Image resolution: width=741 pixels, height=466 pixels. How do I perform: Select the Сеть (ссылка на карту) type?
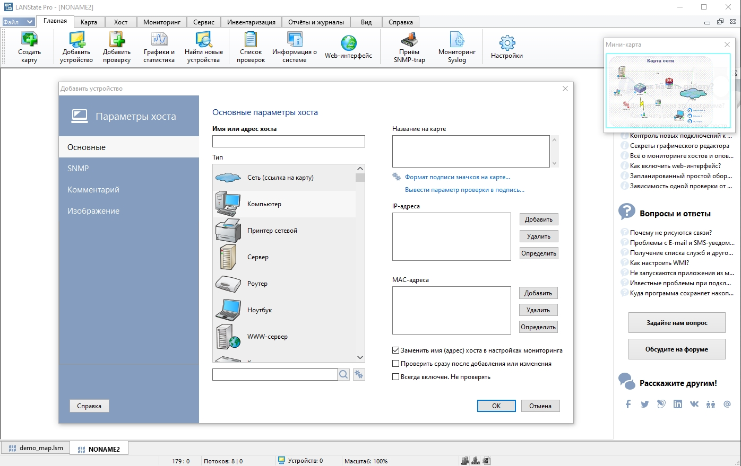pos(284,178)
